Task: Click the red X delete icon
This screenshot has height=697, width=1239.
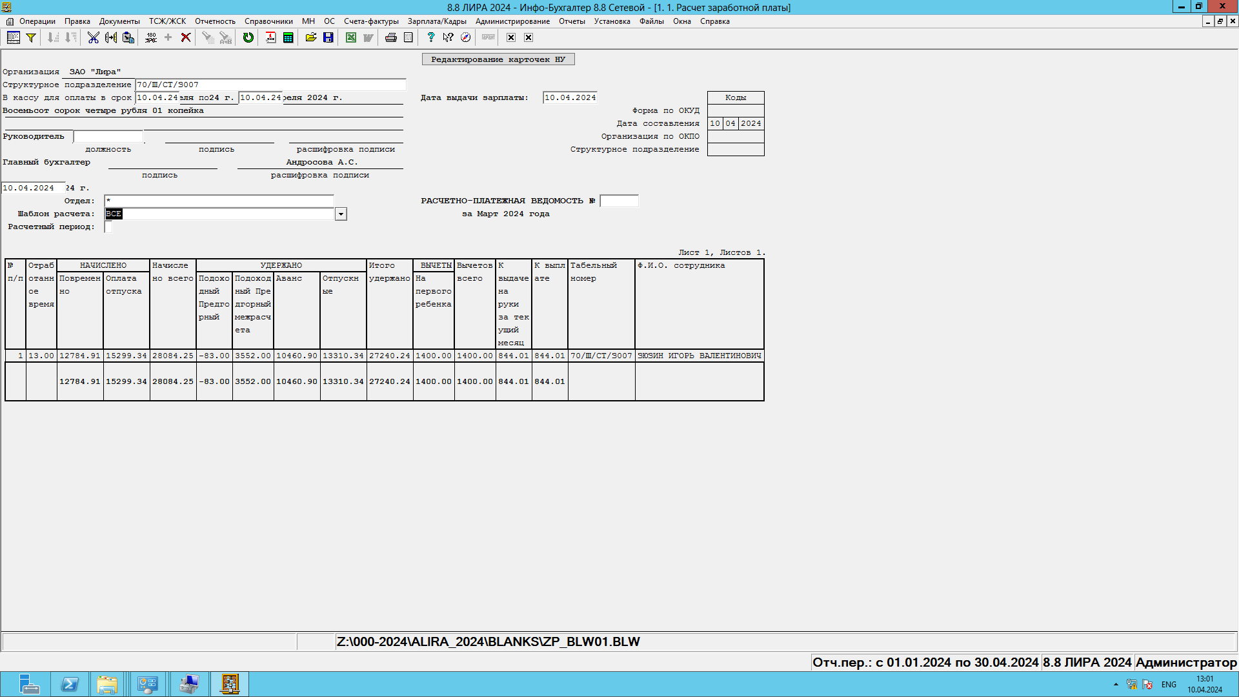Action: pyautogui.click(x=186, y=37)
